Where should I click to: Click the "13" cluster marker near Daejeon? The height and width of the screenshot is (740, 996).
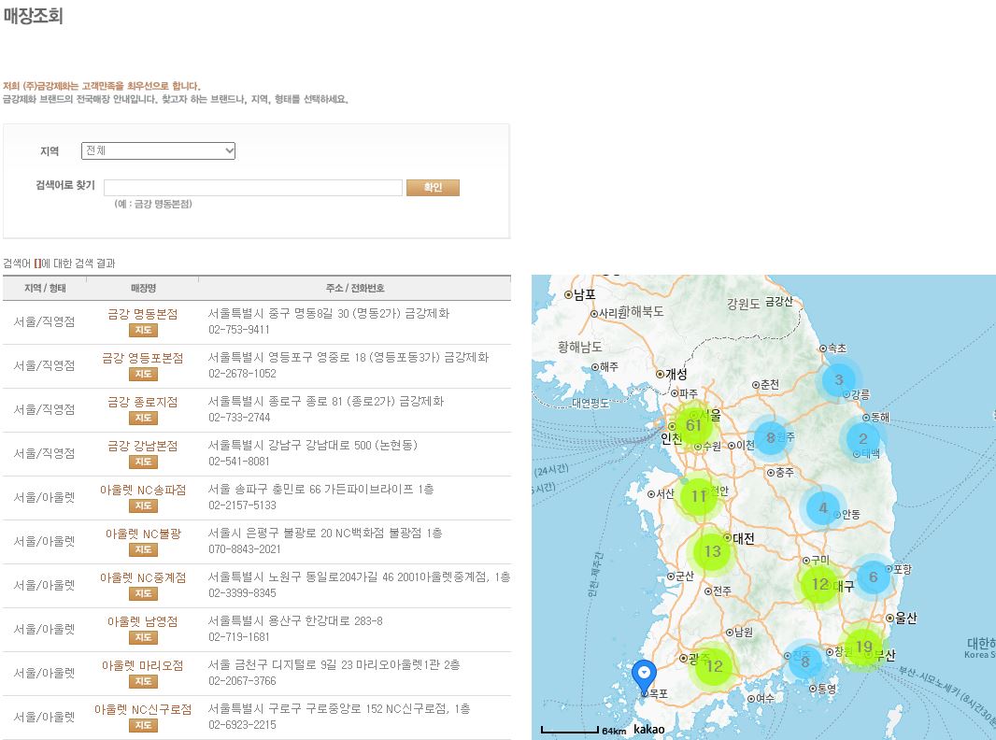pyautogui.click(x=712, y=551)
